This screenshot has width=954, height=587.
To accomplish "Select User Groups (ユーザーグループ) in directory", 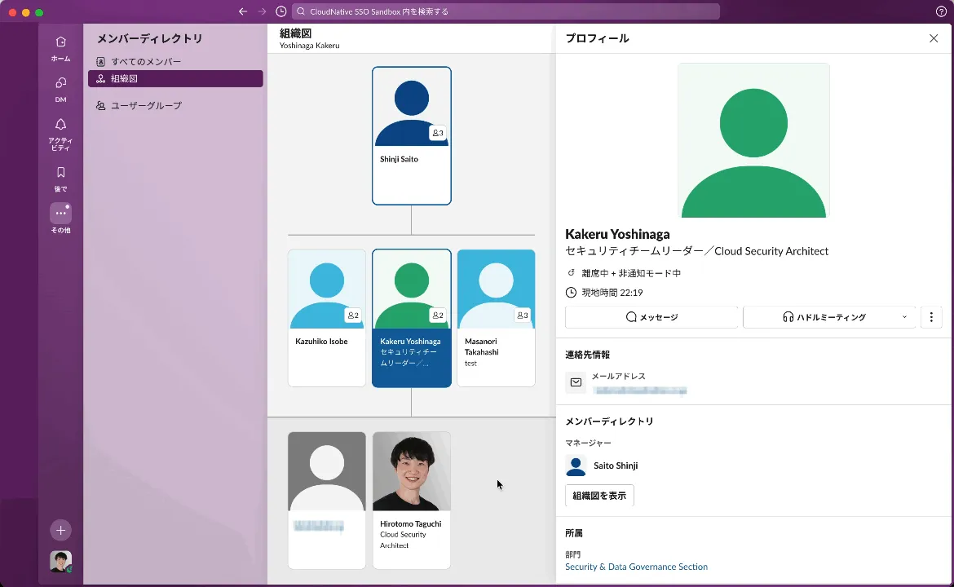I will click(x=146, y=106).
